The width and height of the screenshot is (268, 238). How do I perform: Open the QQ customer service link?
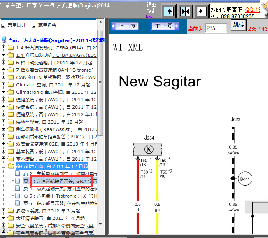click(253, 9)
